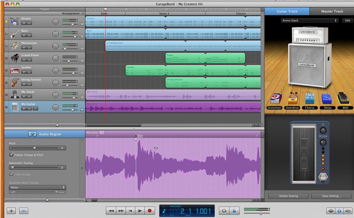Open the track editor scissors button
This screenshot has width=354, height=218.
[x=24, y=211]
